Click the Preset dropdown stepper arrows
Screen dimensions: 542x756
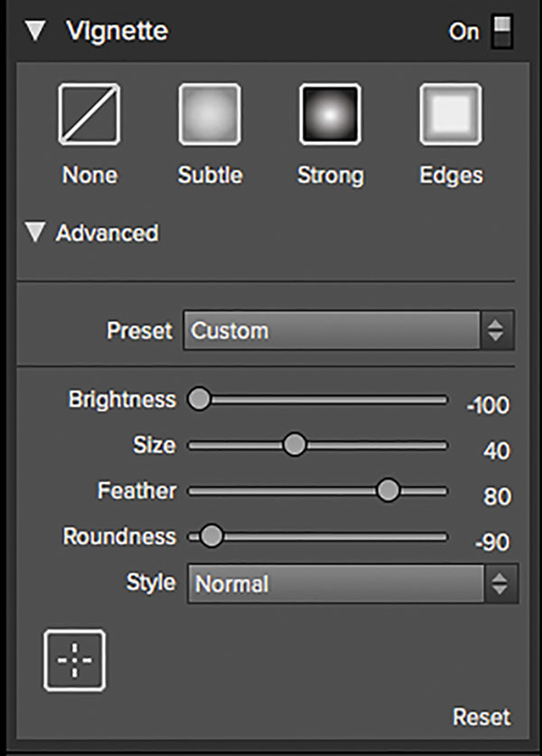pyautogui.click(x=496, y=331)
